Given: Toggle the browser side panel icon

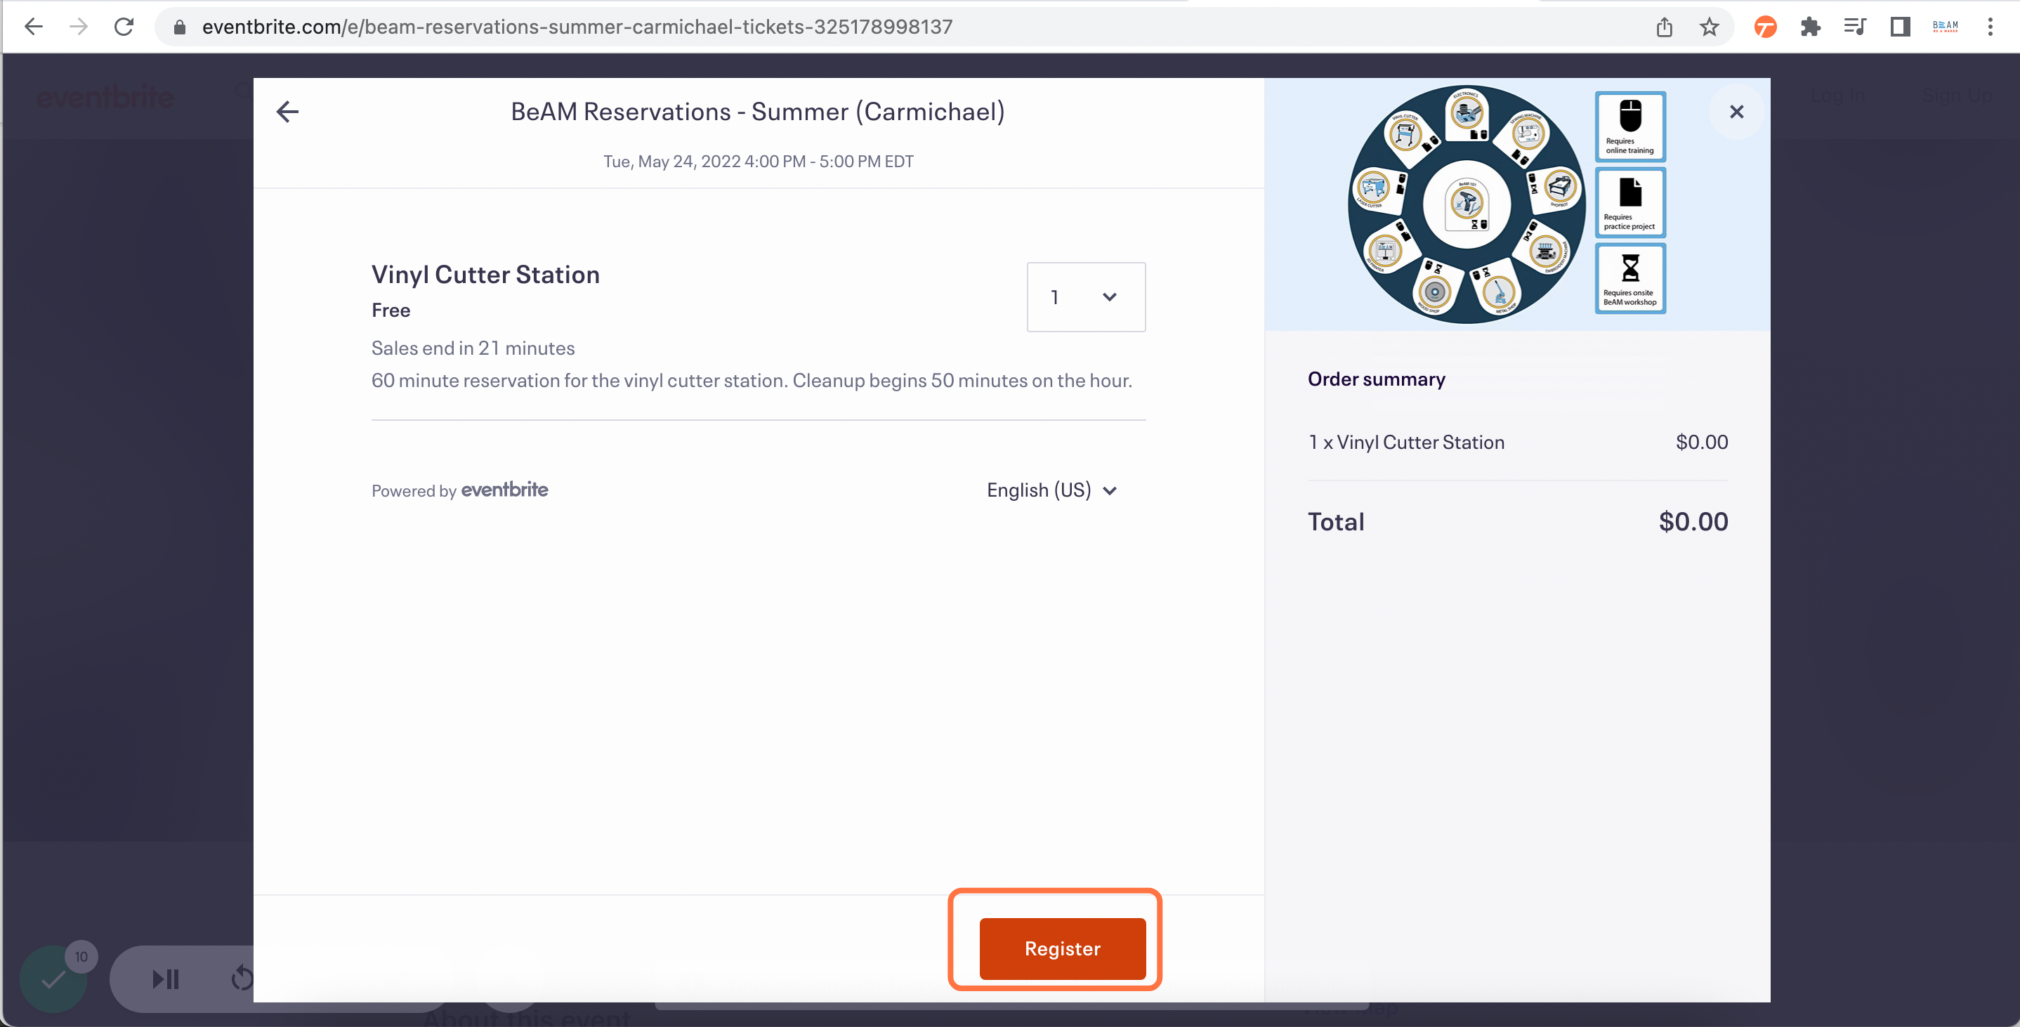Looking at the screenshot, I should pyautogui.click(x=1900, y=27).
